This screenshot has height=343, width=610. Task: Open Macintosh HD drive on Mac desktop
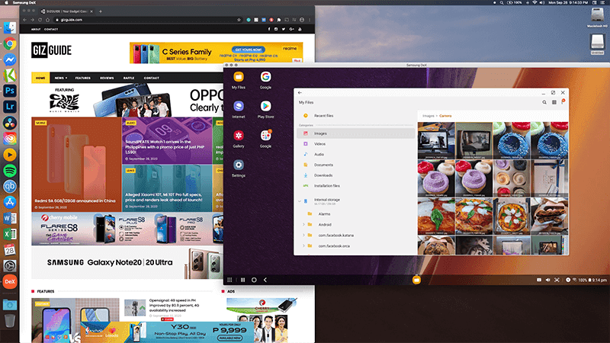pos(597,18)
